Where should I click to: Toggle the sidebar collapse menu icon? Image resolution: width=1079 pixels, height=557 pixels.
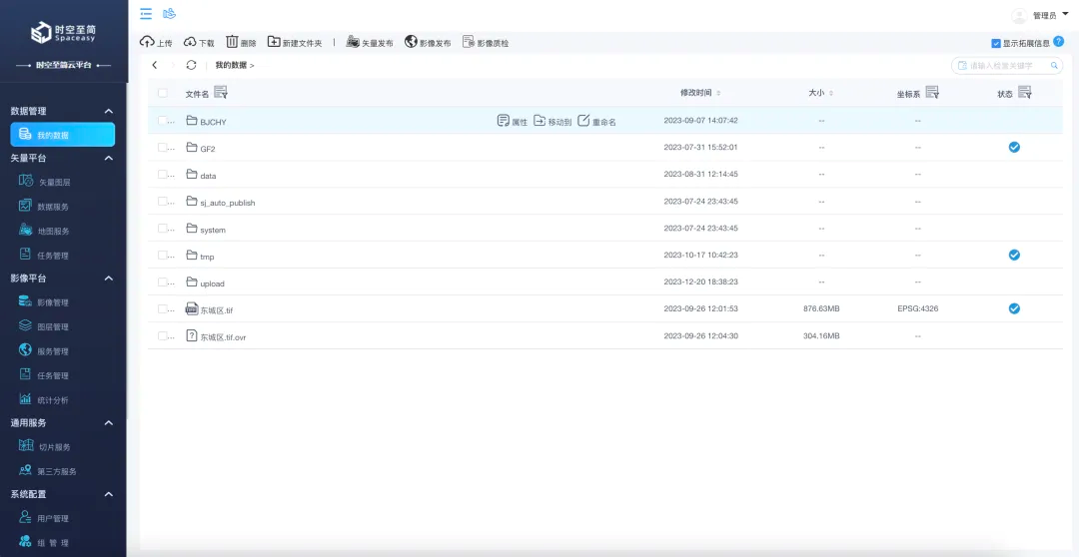(146, 14)
